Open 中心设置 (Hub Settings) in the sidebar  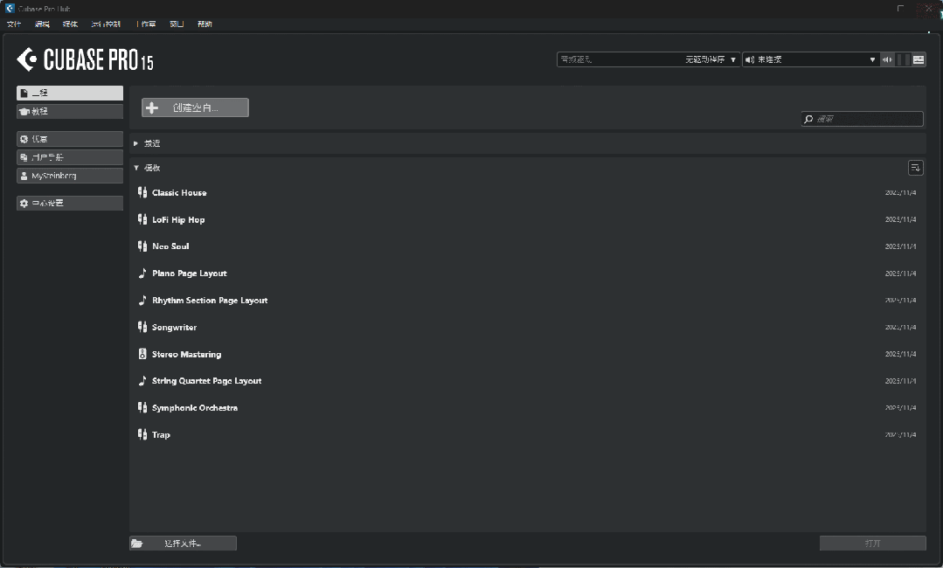tap(70, 203)
